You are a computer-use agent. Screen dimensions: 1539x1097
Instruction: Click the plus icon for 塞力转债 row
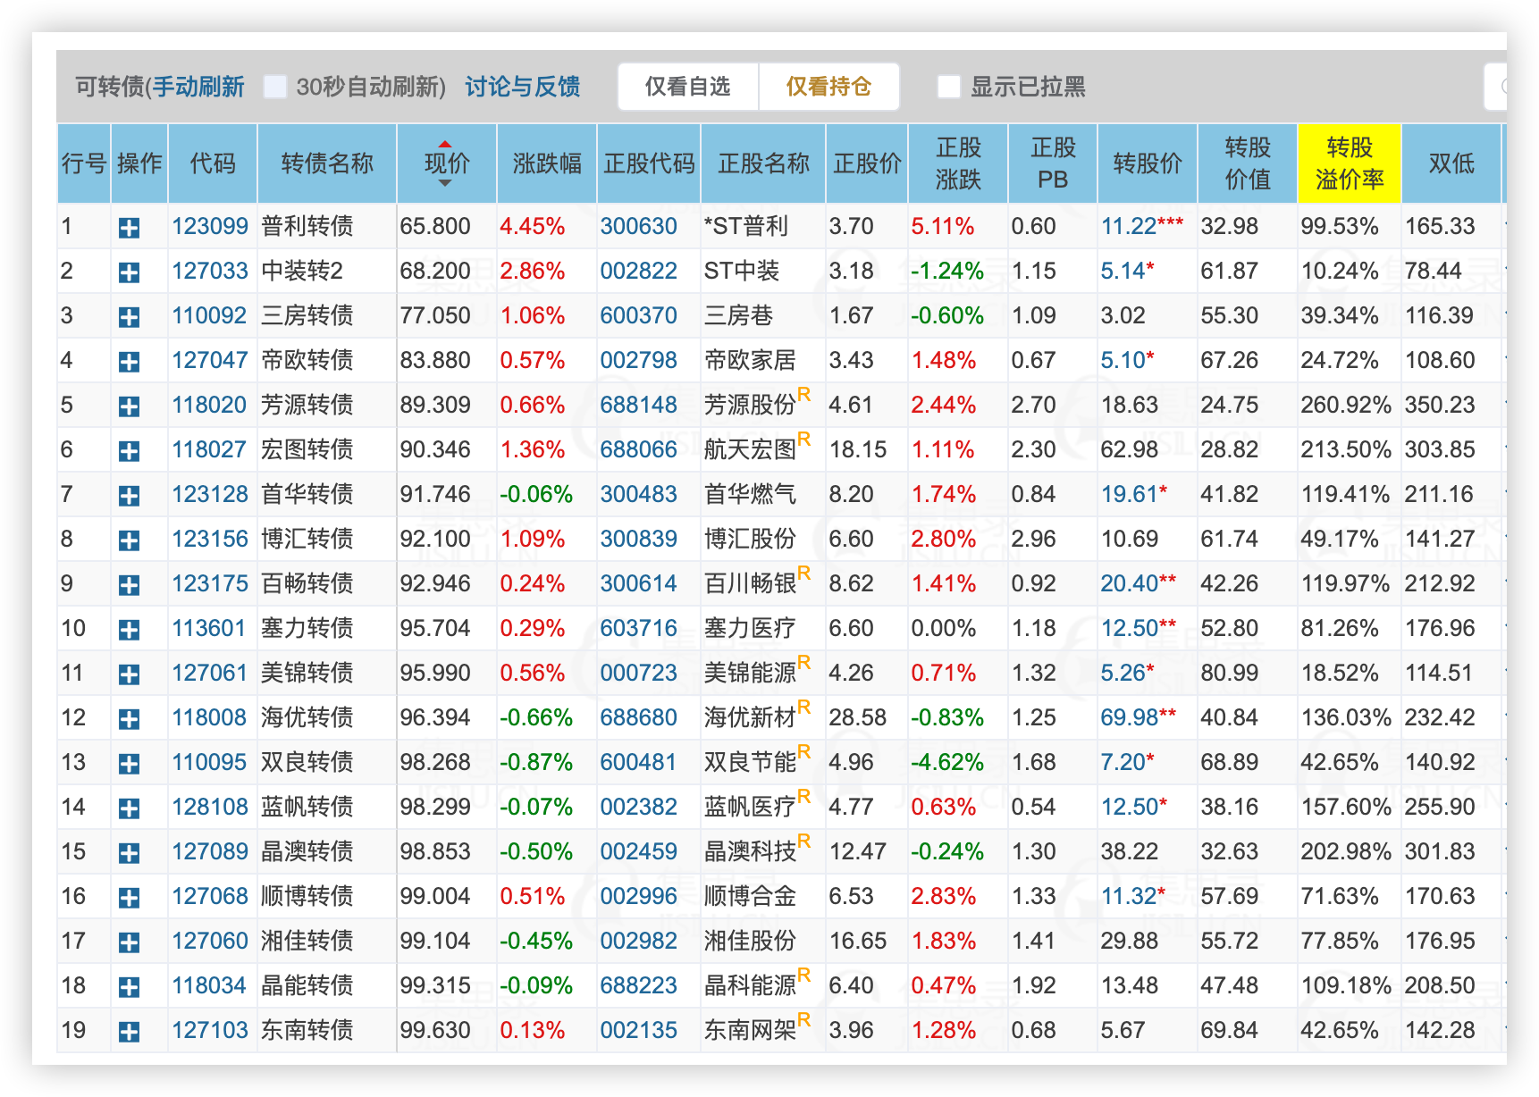click(x=129, y=630)
